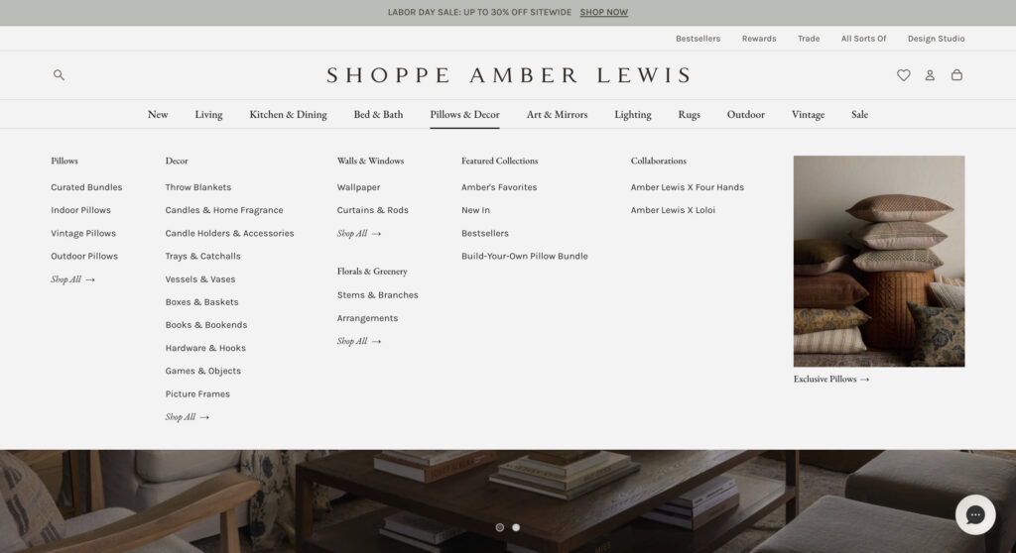
Task: Open Amber's Favorites collection
Action: [x=499, y=187]
